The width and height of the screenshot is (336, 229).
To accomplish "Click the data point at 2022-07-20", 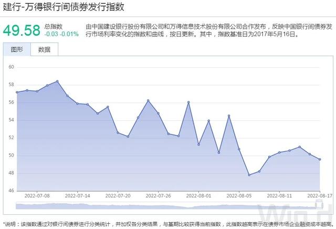I will (118, 132).
